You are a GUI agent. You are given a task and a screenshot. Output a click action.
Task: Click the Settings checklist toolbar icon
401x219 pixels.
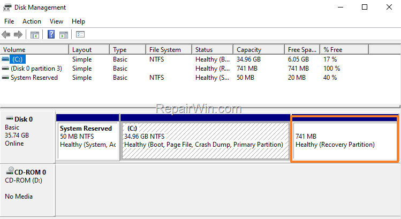coord(80,35)
